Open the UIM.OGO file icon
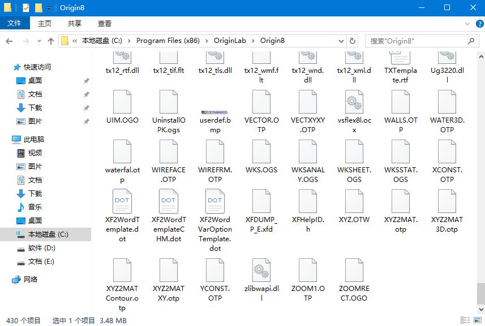485x326 pixels. [122, 102]
